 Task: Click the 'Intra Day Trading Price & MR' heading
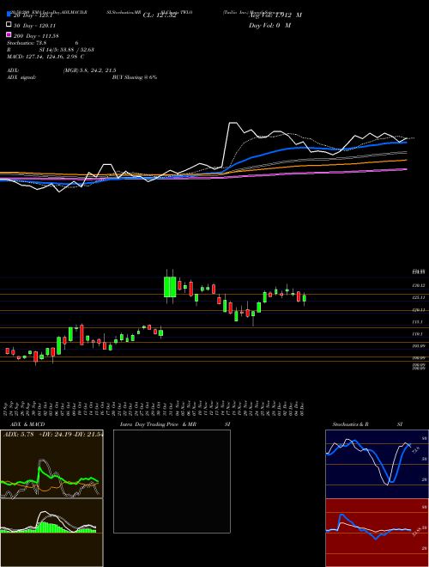(158, 424)
